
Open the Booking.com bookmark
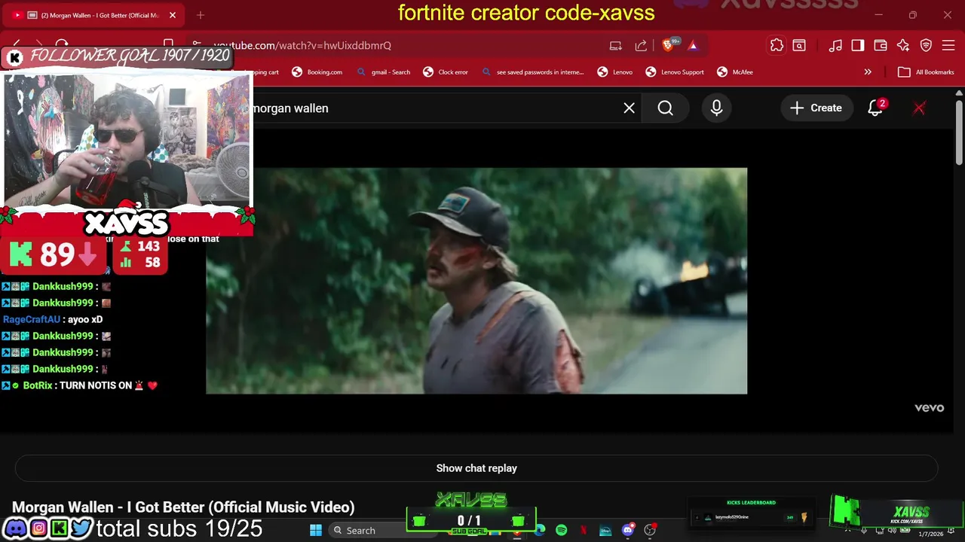[x=317, y=72]
